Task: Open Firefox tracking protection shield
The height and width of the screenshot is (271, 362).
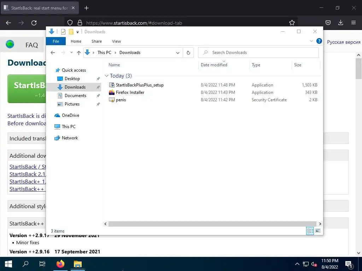Action: point(70,23)
